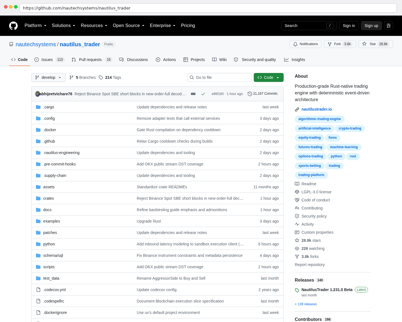This screenshot has width=402, height=322.
Task: Expand the Platform menu
Action: pos(35,26)
